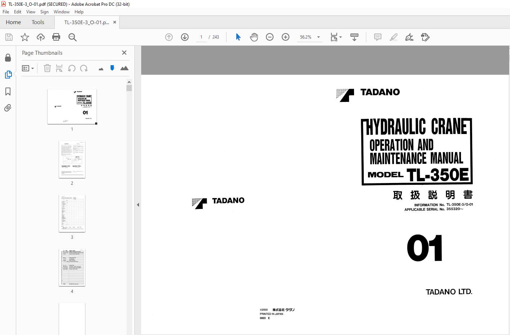Close the TL-350E-3_O-01 document tab

115,22
